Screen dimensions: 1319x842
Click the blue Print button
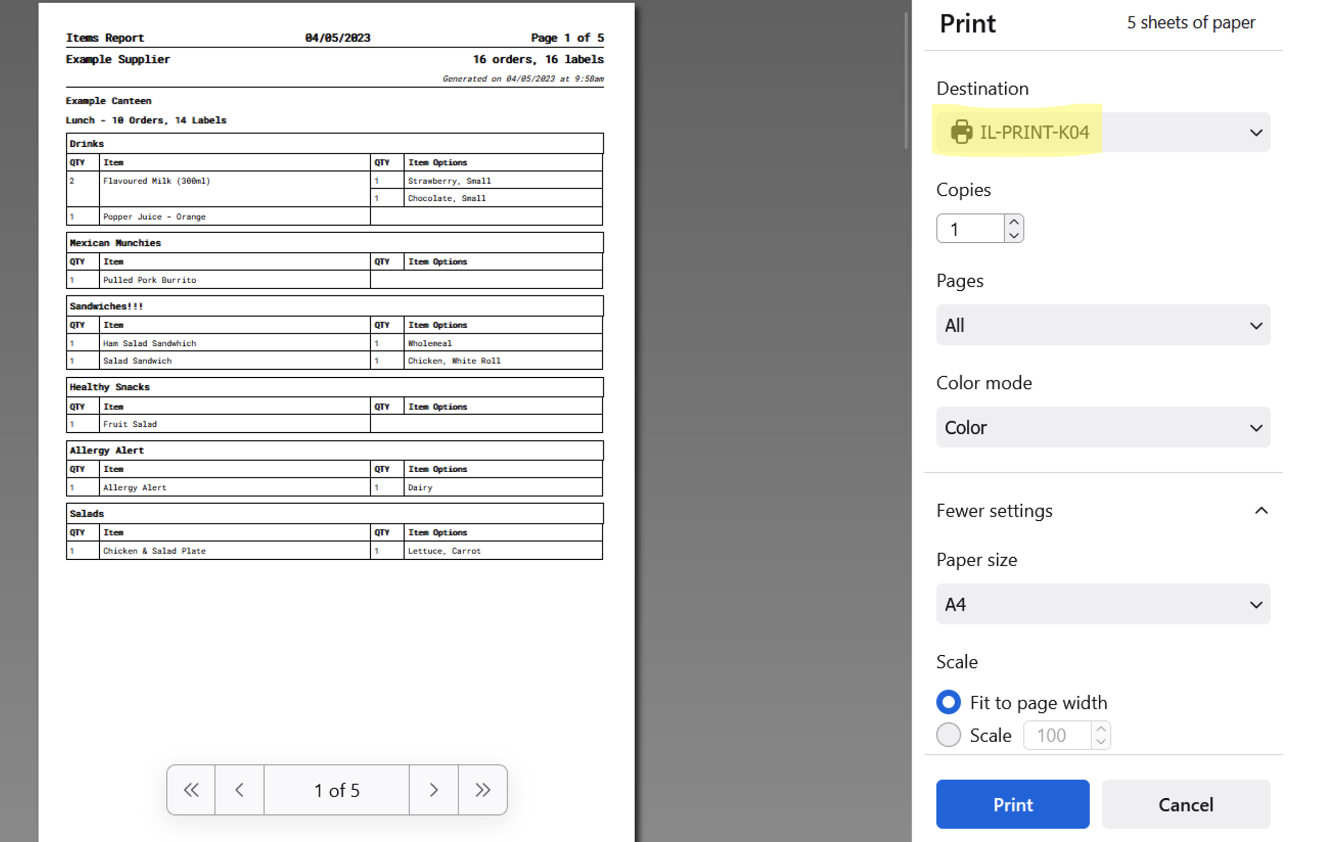coord(1012,804)
